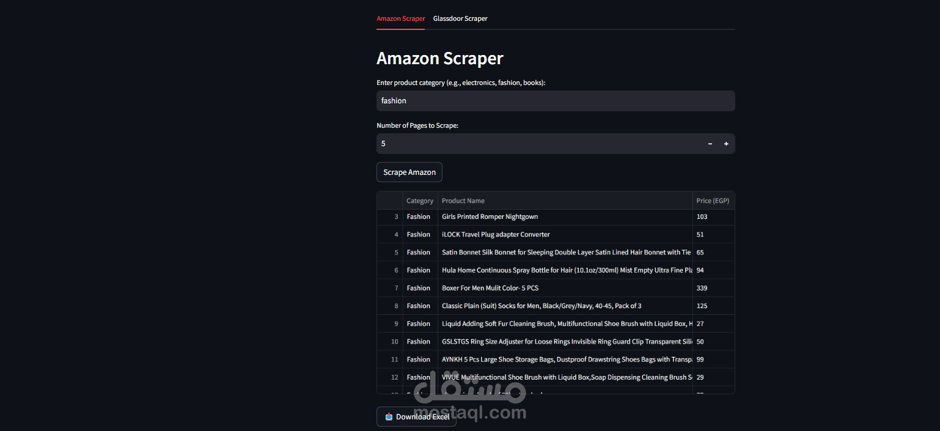
Task: Sort by the Price (EGP) column header
Action: pos(713,201)
